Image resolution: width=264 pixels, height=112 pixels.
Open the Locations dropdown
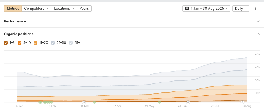click(64, 9)
